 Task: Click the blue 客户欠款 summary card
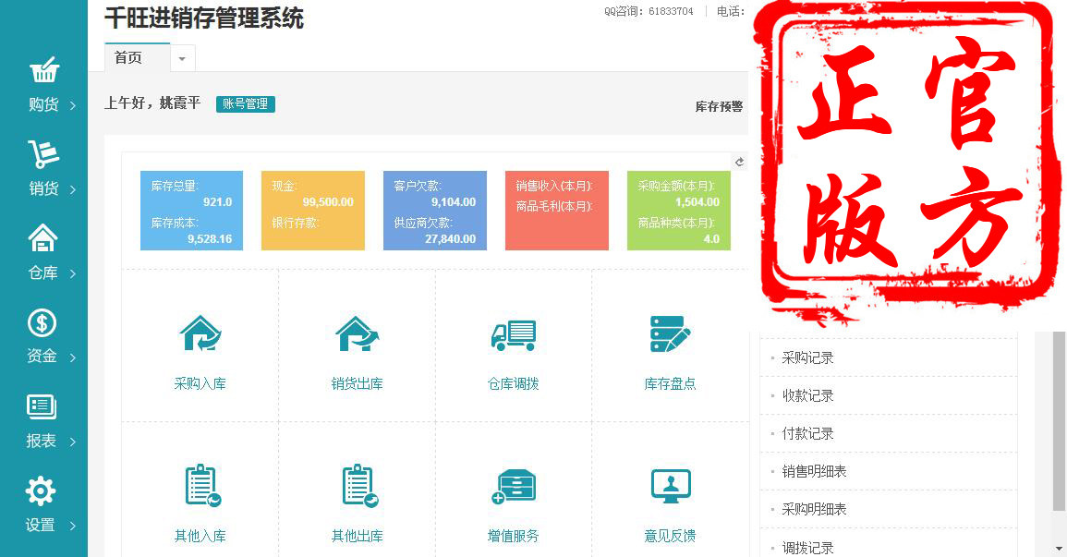point(435,211)
